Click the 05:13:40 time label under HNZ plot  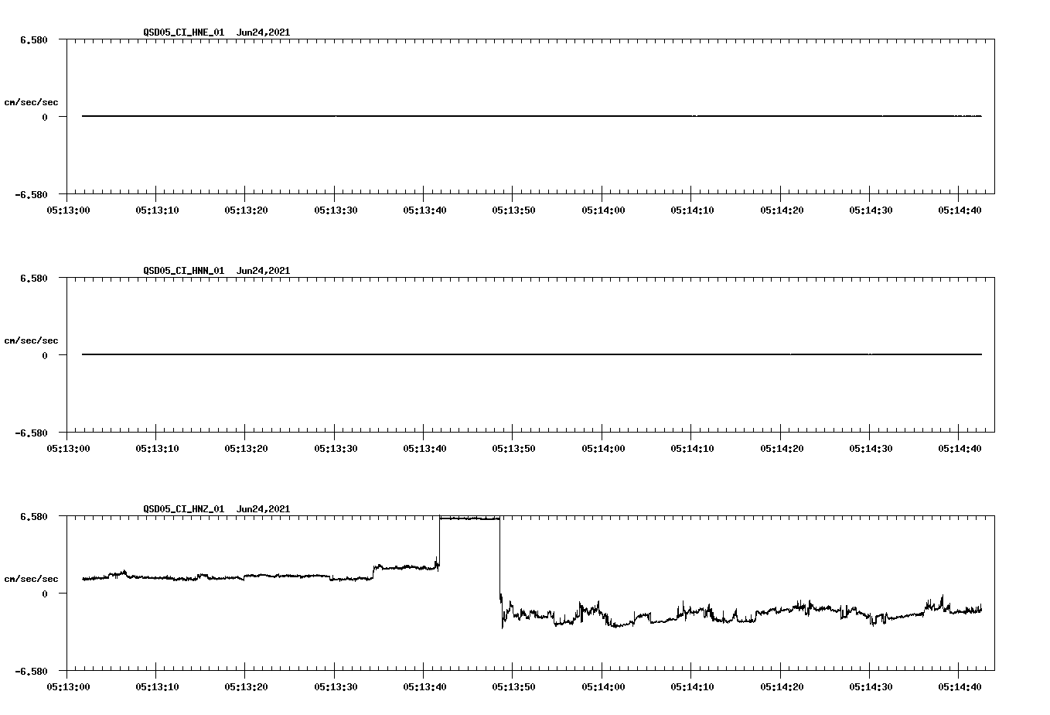(424, 686)
